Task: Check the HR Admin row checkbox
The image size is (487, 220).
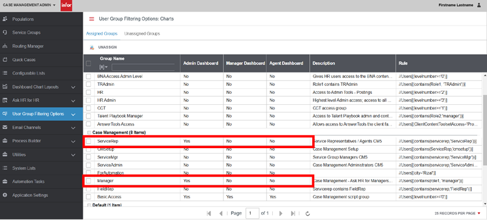Action: pyautogui.click(x=88, y=101)
